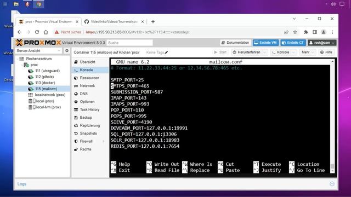
Task: Select container 115 (mailcow)
Action: (46, 89)
